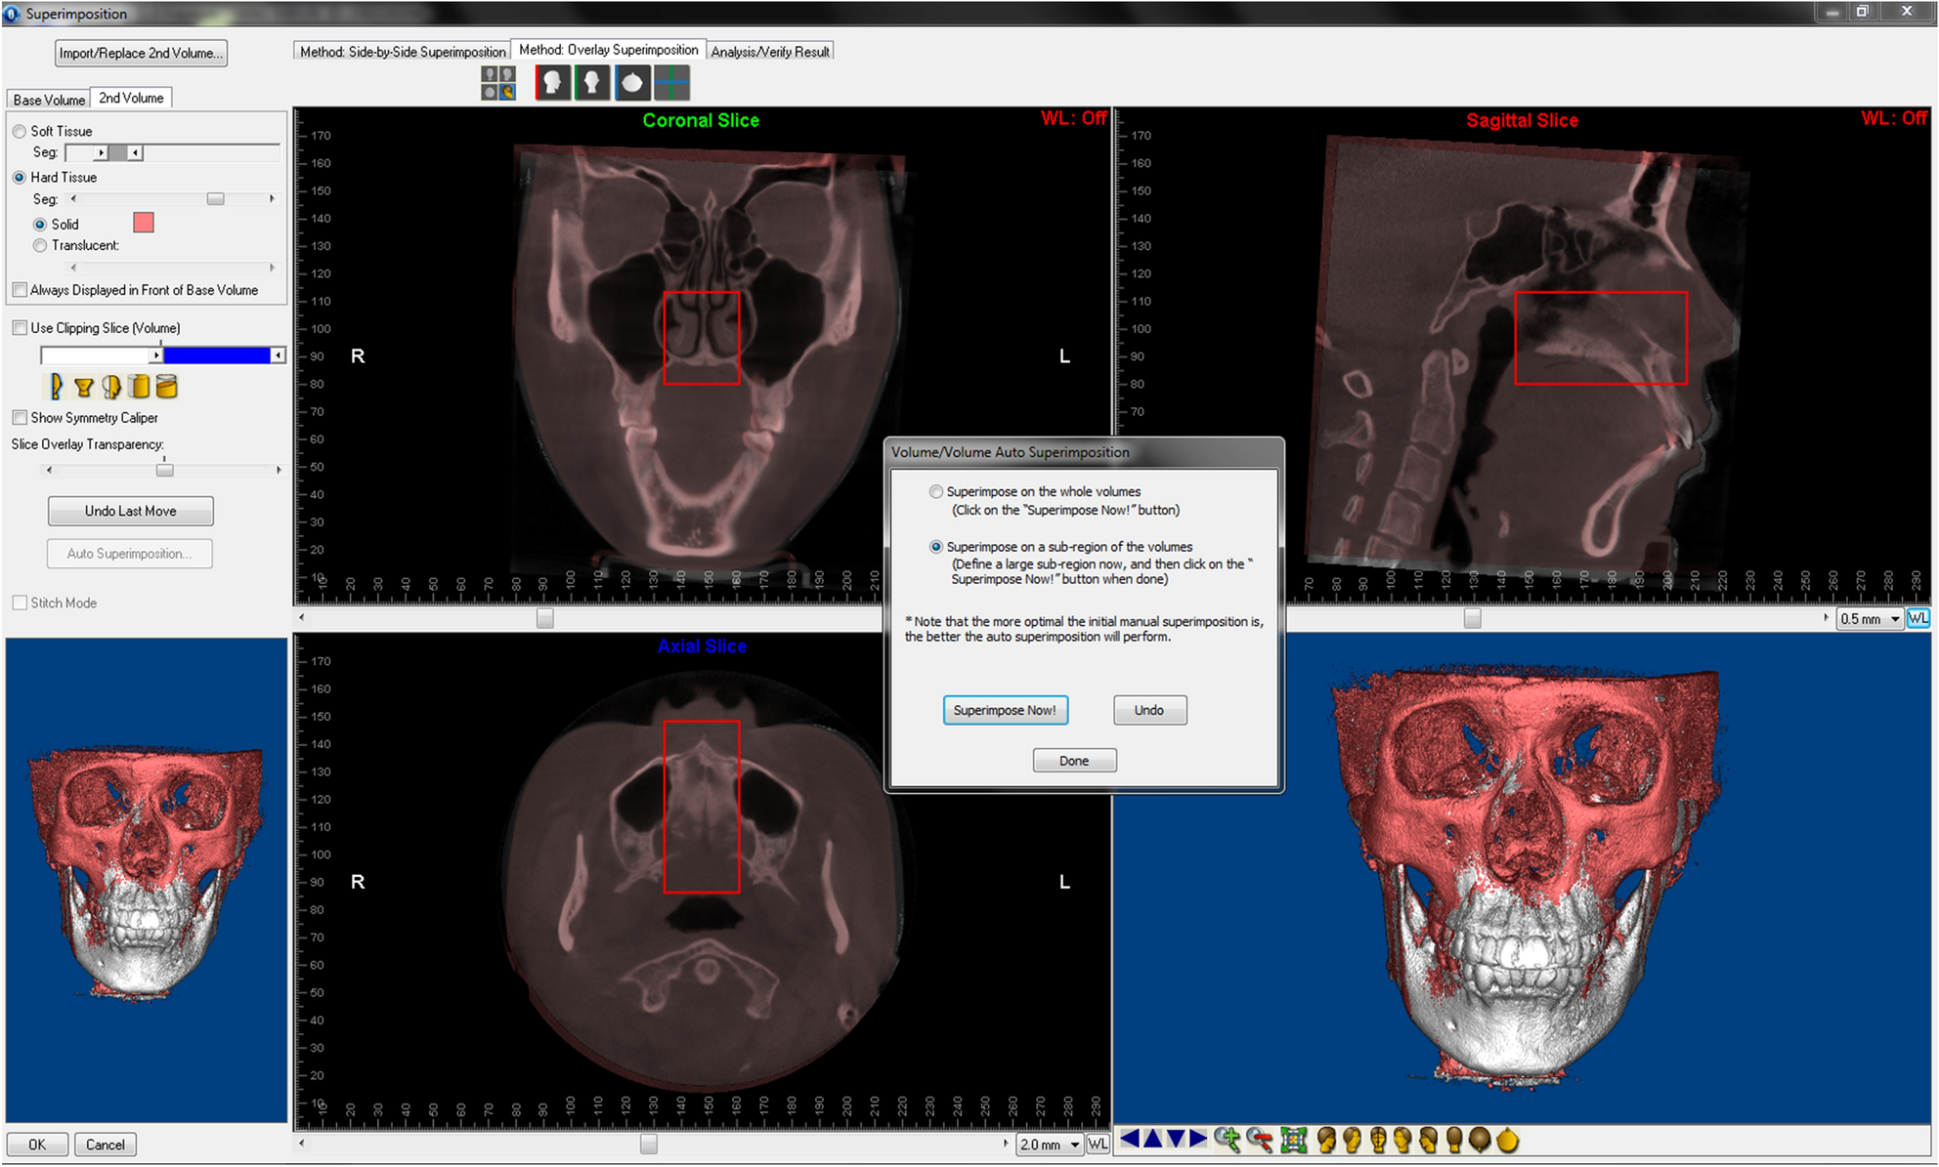This screenshot has width=1939, height=1167.
Task: Select the axial view icon with blue edge
Action: [x=632, y=83]
